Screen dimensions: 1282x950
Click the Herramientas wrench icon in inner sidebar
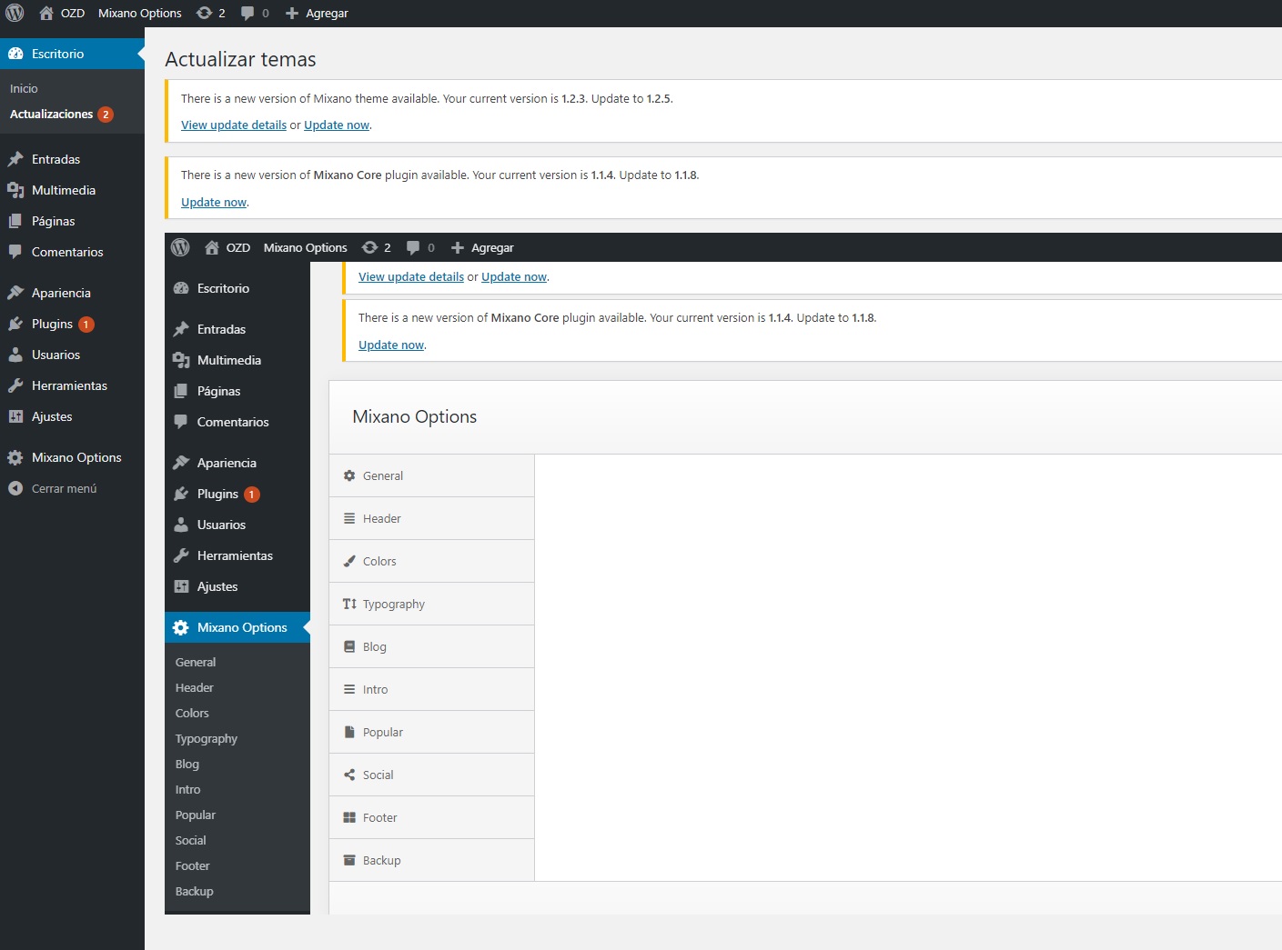coord(181,555)
